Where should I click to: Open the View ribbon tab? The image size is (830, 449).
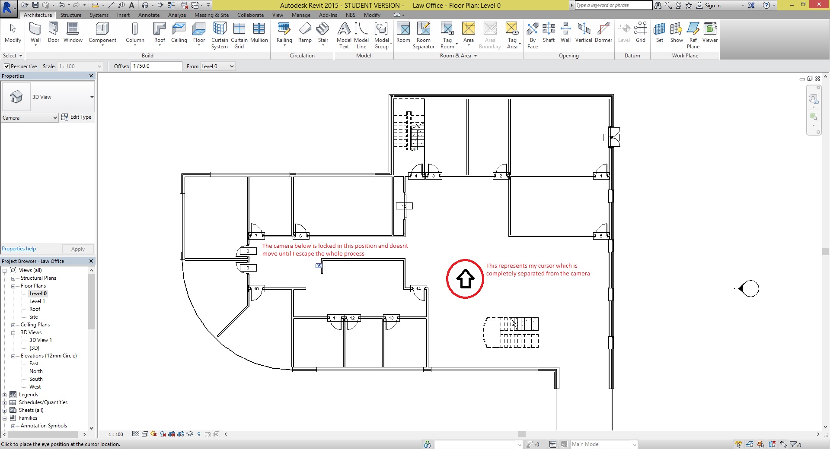click(x=278, y=15)
